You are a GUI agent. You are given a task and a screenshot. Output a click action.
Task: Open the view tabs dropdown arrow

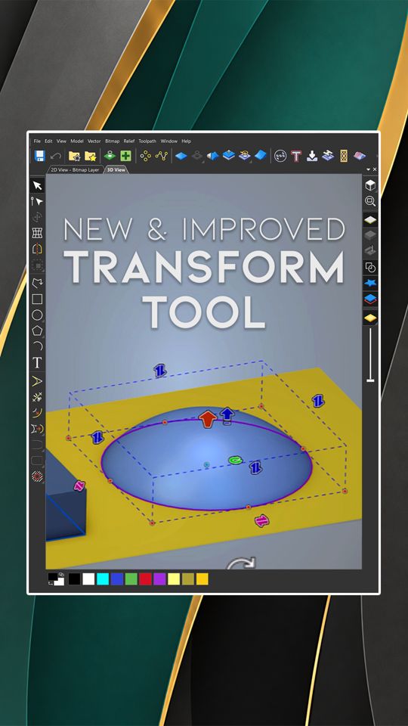(369, 169)
